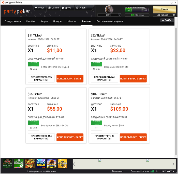The image size is (178, 174).
Task: Click the $109,00 ticket value
Action: coord(119,109)
